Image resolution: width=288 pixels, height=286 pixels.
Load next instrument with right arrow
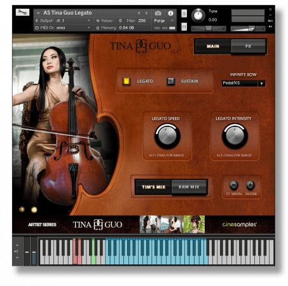(x=146, y=13)
